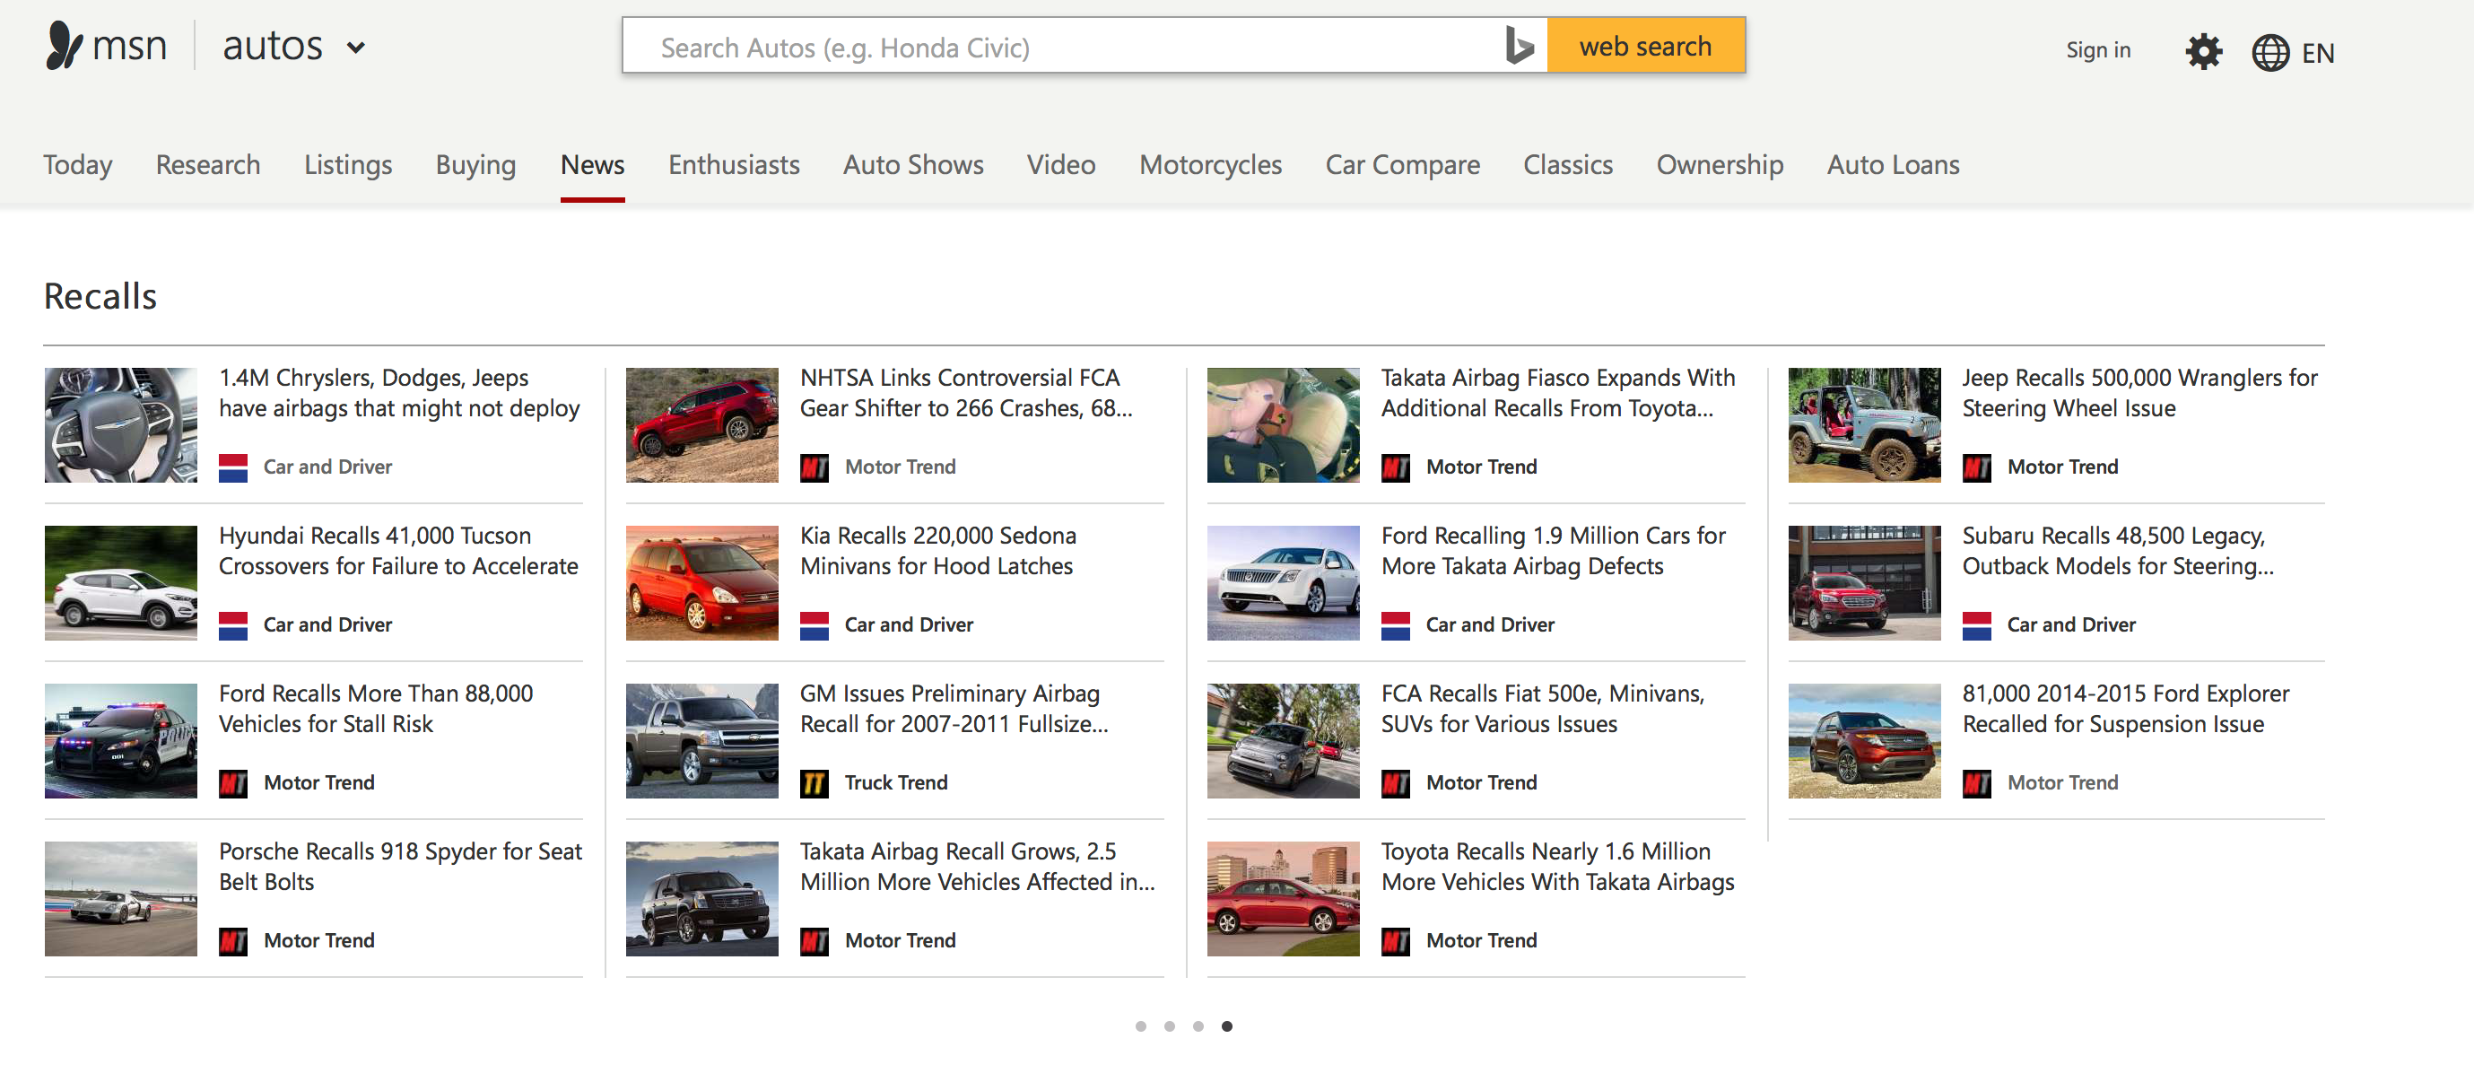Screen dimensions: 2474x1082
Task: Expand the autos section dropdown chevron
Action: click(x=356, y=47)
